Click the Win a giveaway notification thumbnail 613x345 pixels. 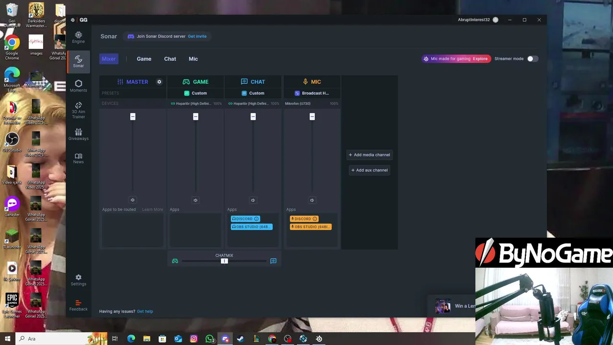(x=443, y=306)
